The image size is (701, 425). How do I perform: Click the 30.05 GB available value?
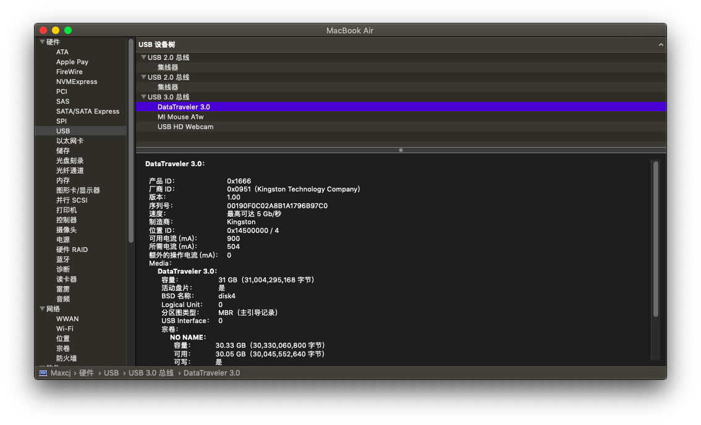tap(270, 353)
